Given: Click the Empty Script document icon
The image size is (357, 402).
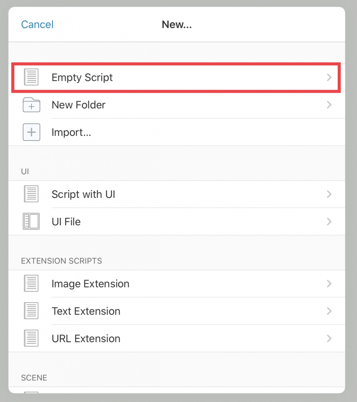Looking at the screenshot, I should 31,77.
